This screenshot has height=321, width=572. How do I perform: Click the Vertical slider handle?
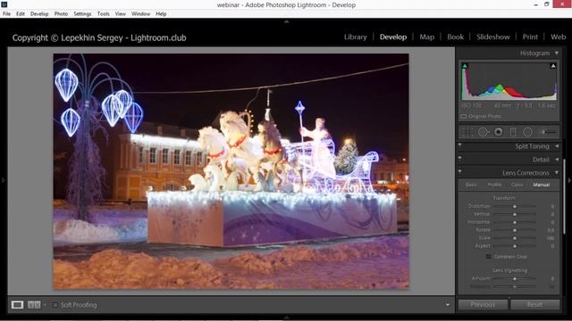(x=515, y=214)
